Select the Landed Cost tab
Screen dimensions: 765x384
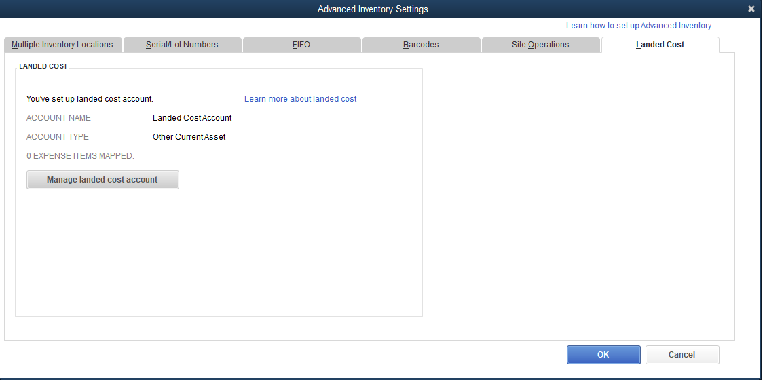tap(660, 45)
